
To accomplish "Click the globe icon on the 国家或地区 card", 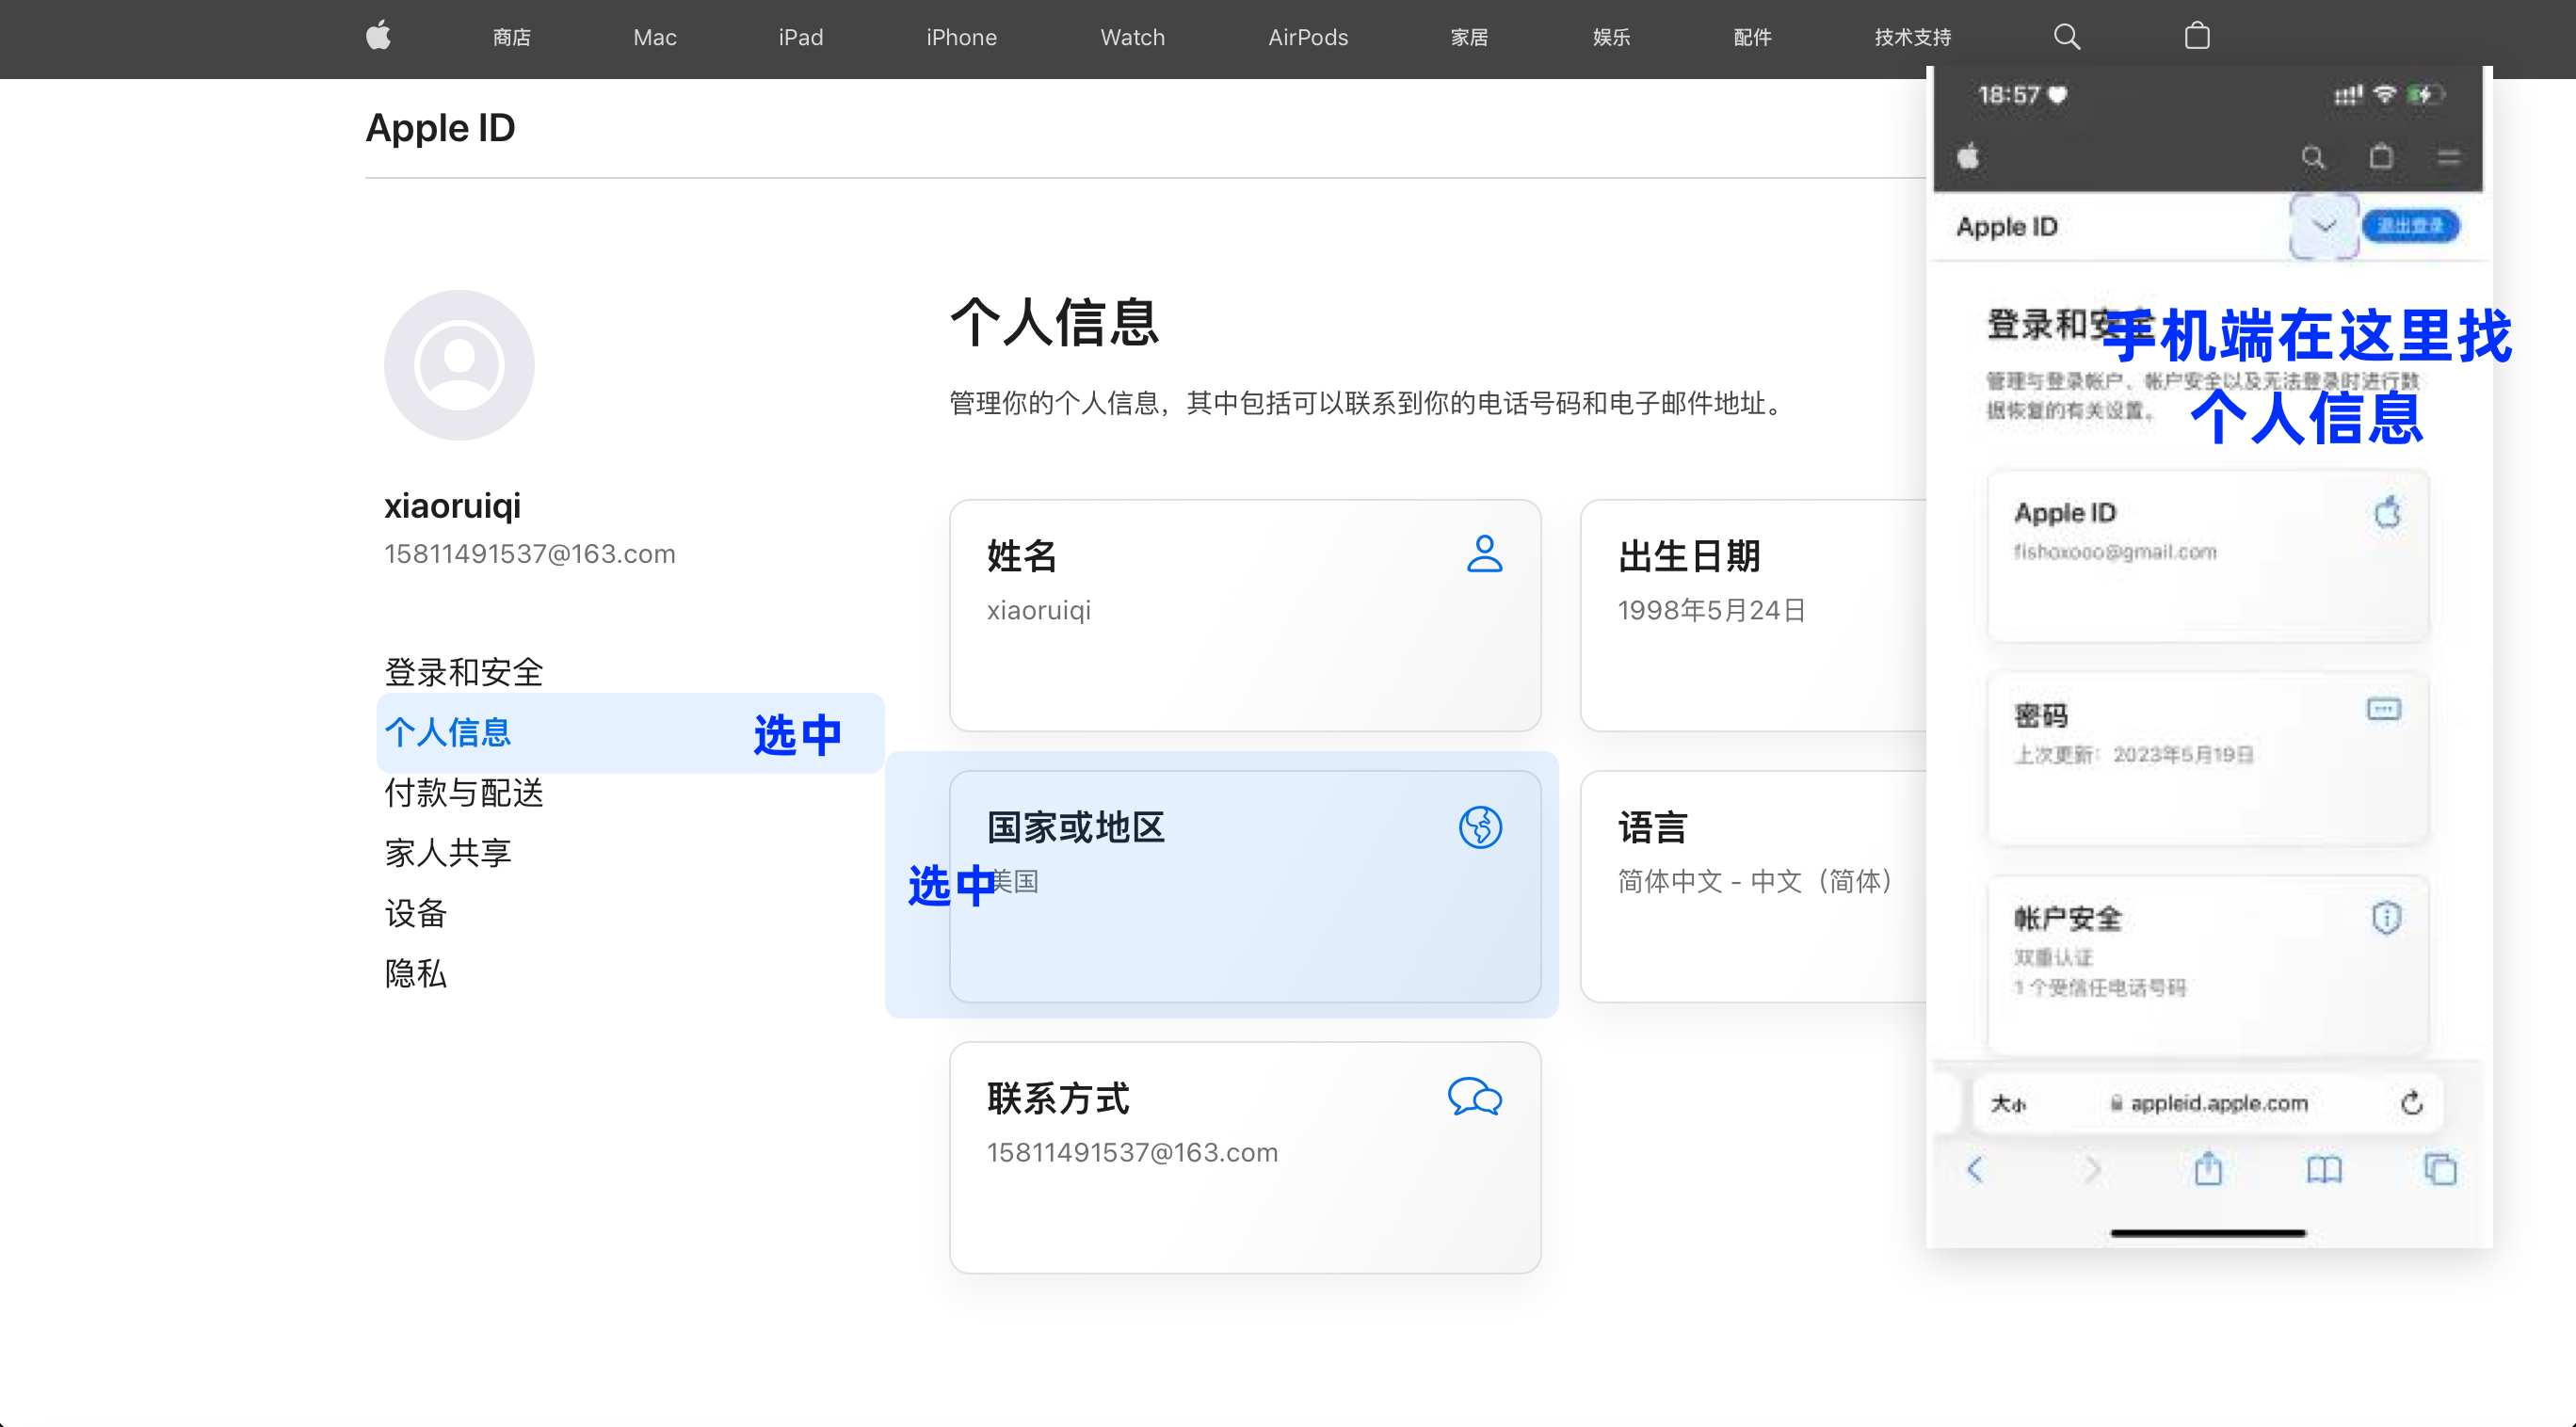I will click(x=1480, y=827).
